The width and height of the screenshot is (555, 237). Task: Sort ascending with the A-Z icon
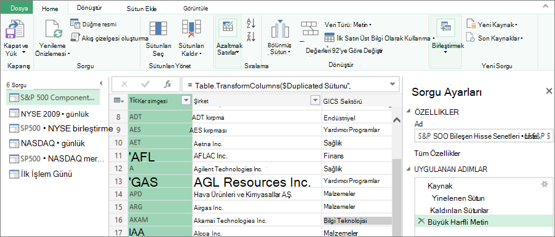[250, 23]
